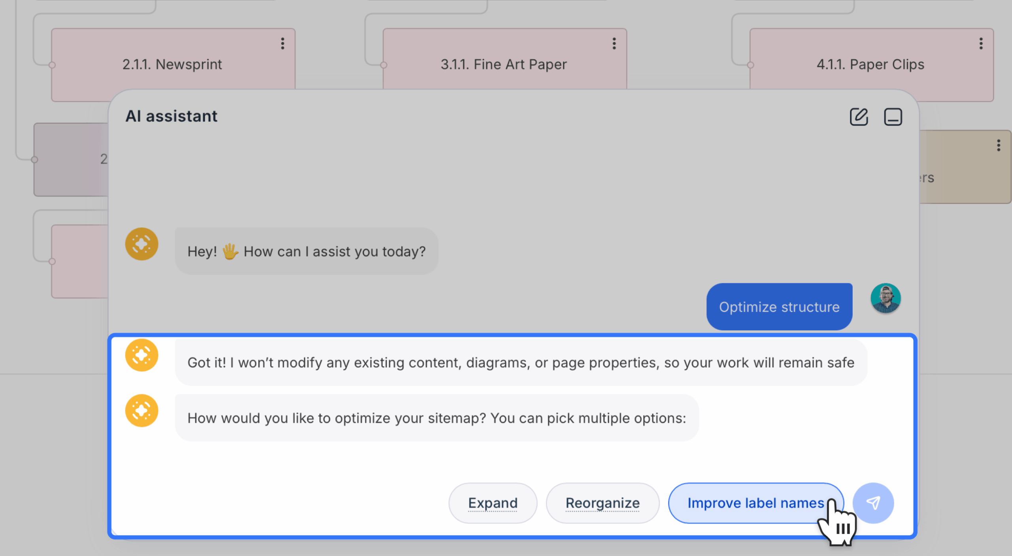Select the 3.1.1. Fine Art Paper card
1012x556 pixels.
[x=504, y=59]
